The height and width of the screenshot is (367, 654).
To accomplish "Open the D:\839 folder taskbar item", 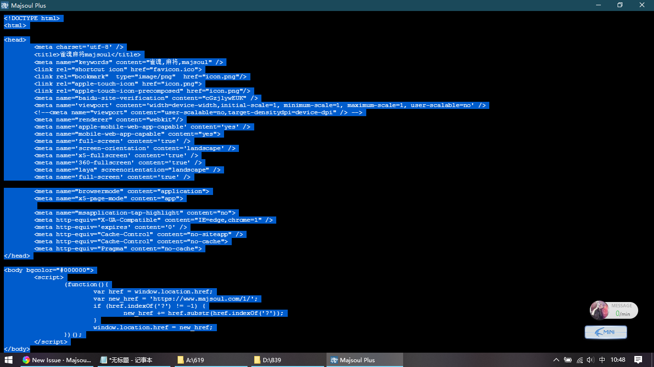I will point(287,360).
